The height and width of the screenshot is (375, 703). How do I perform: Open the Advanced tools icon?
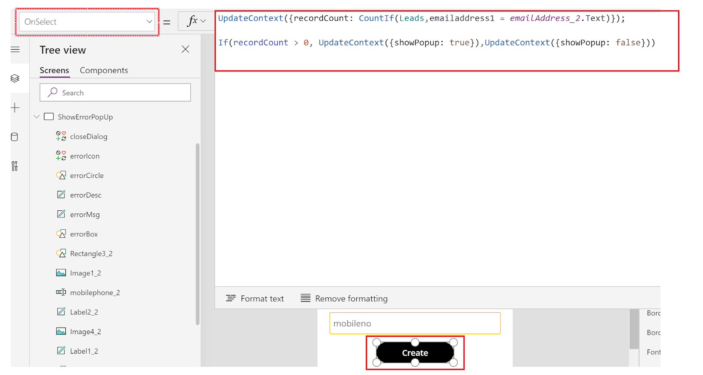[x=14, y=166]
